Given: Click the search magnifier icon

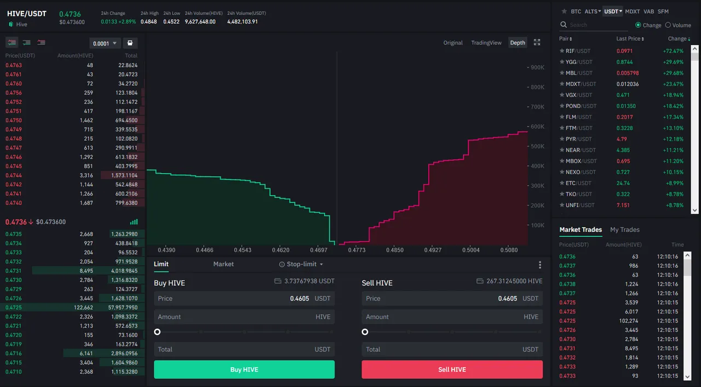Looking at the screenshot, I should (564, 25).
